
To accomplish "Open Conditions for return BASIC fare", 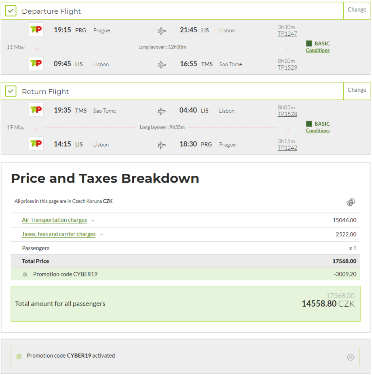I will [317, 131].
